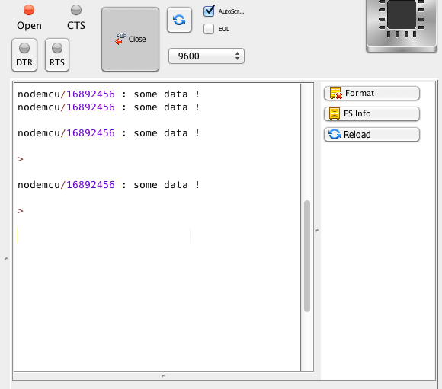This screenshot has width=442, height=389.
Task: Open the 9600 baud rate dropdown
Action: pos(207,56)
